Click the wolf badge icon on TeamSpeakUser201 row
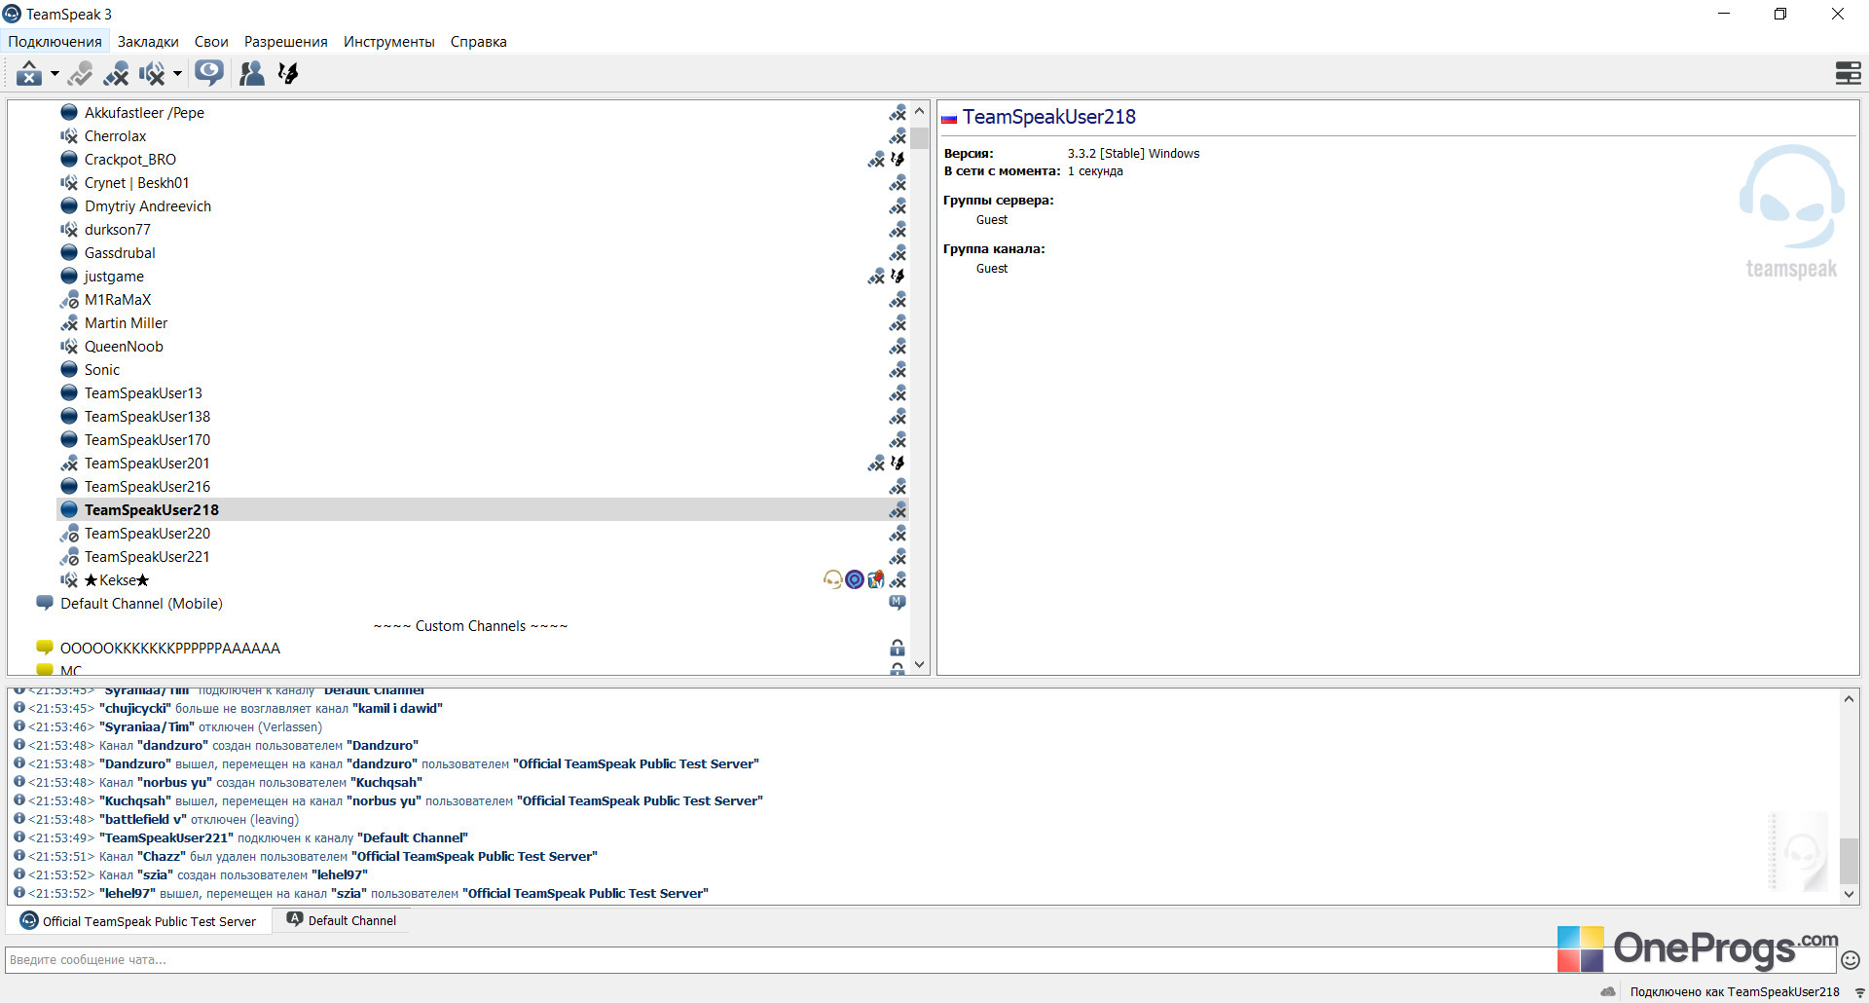 [x=898, y=464]
